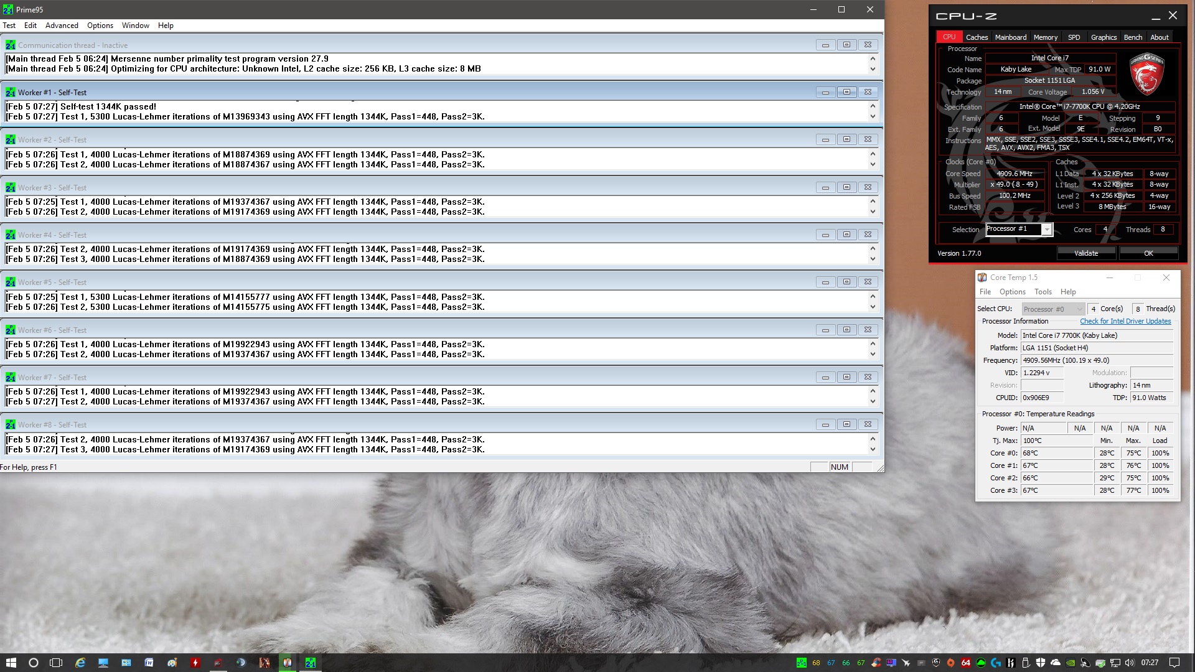Maximize the Worker #2 Self-Test window
The width and height of the screenshot is (1195, 672).
tap(846, 139)
